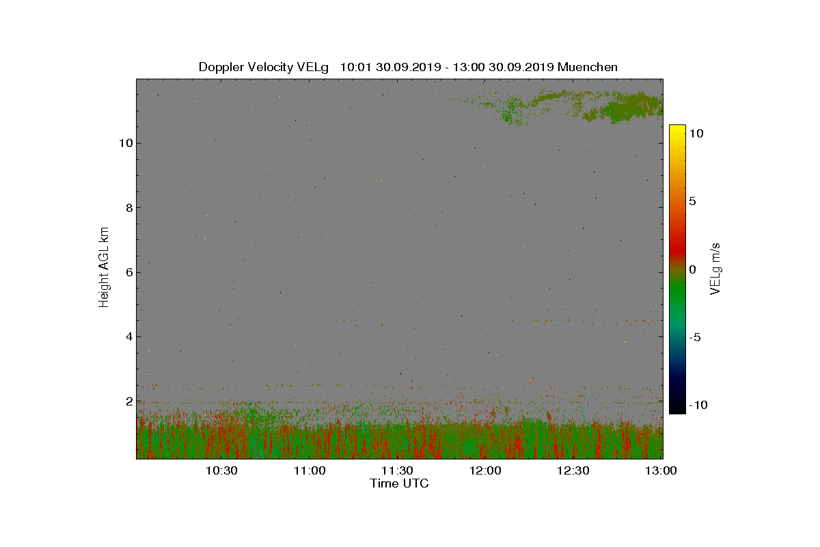Click the high cloud layer near 11 km
Viewport: 820px width, 547px height.
(622, 107)
